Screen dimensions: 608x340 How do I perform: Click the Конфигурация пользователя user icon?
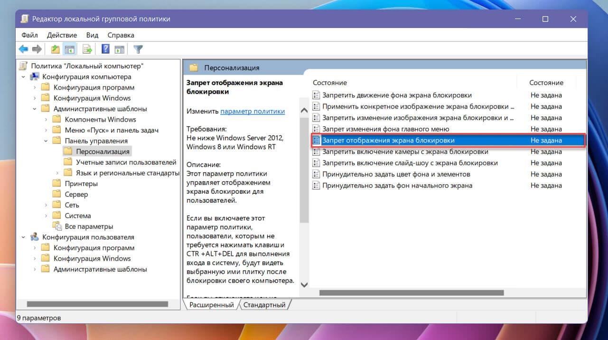tap(35, 237)
